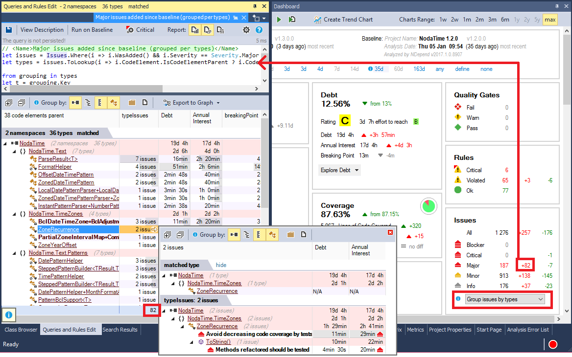The image size is (572, 357).
Task: Collapse all rows in the issues popup
Action: pyautogui.click(x=180, y=235)
